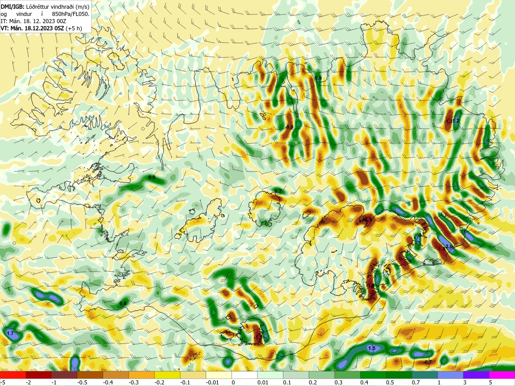The width and height of the screenshot is (515, 386).
Task: Pick the green legend swatch starting at 0.4
Action: (x=373, y=375)
